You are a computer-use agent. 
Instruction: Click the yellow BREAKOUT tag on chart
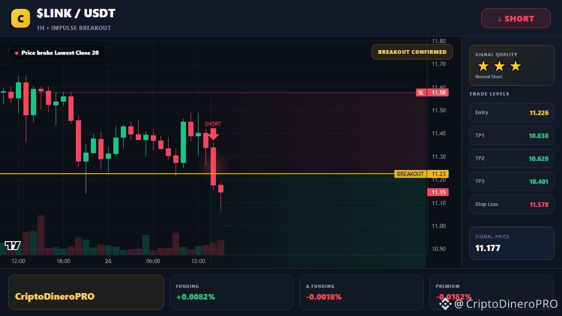[x=410, y=174]
